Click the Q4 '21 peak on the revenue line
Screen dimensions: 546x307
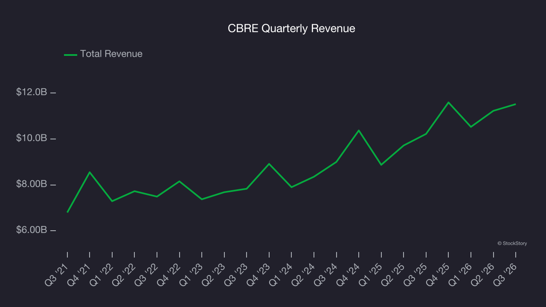(x=90, y=172)
